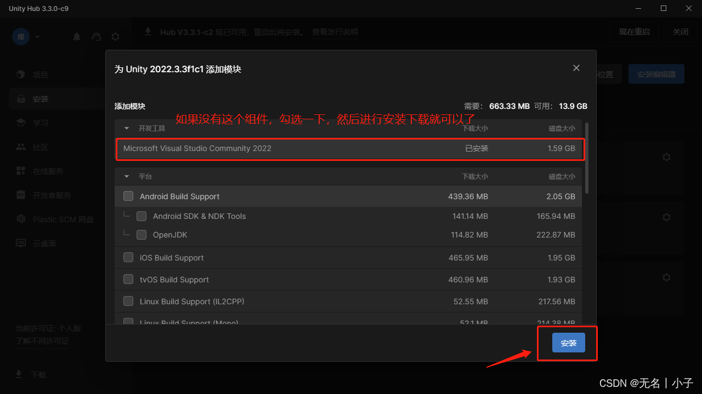This screenshot has width=702, height=394.
Task: Click the 项目 cube icon
Action: (x=21, y=74)
